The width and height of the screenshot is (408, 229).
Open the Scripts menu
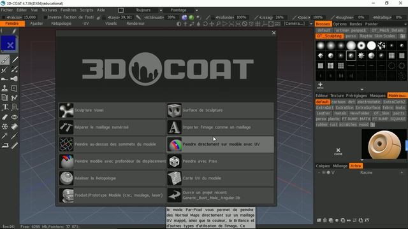coord(87,10)
